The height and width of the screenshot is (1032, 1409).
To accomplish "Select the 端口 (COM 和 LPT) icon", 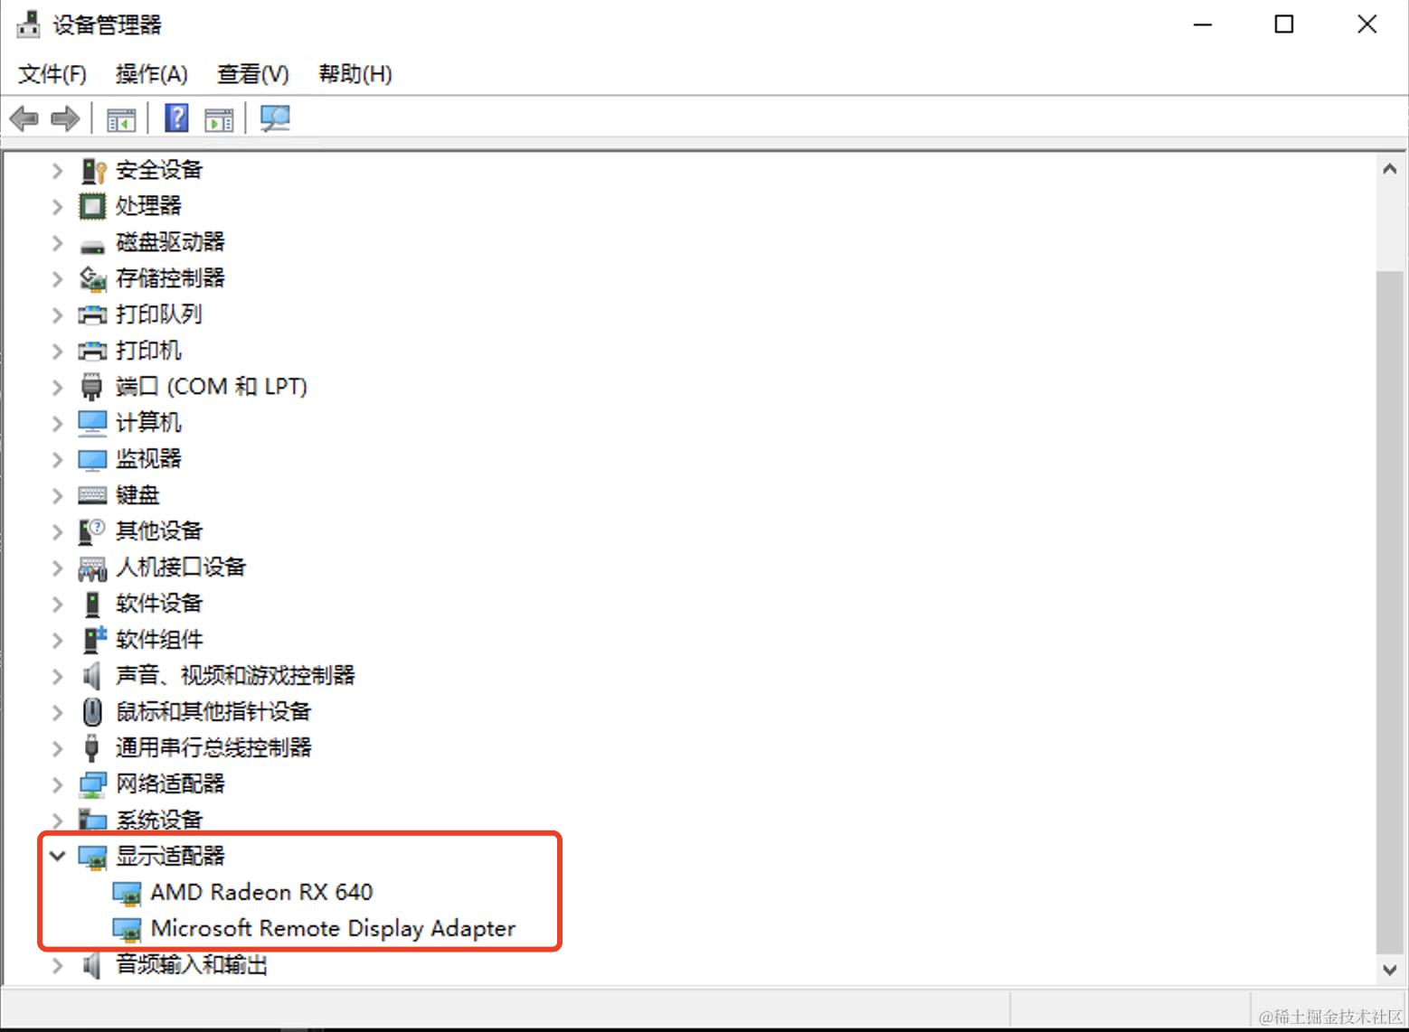I will tap(92, 387).
